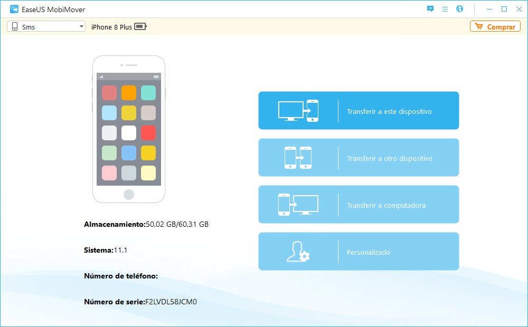Open the Sms device dropdown
This screenshot has height=327, width=528.
46,26
